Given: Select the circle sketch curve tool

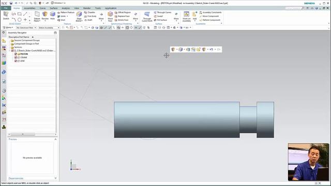Looking at the screenshot, I should [x=20, y=20].
